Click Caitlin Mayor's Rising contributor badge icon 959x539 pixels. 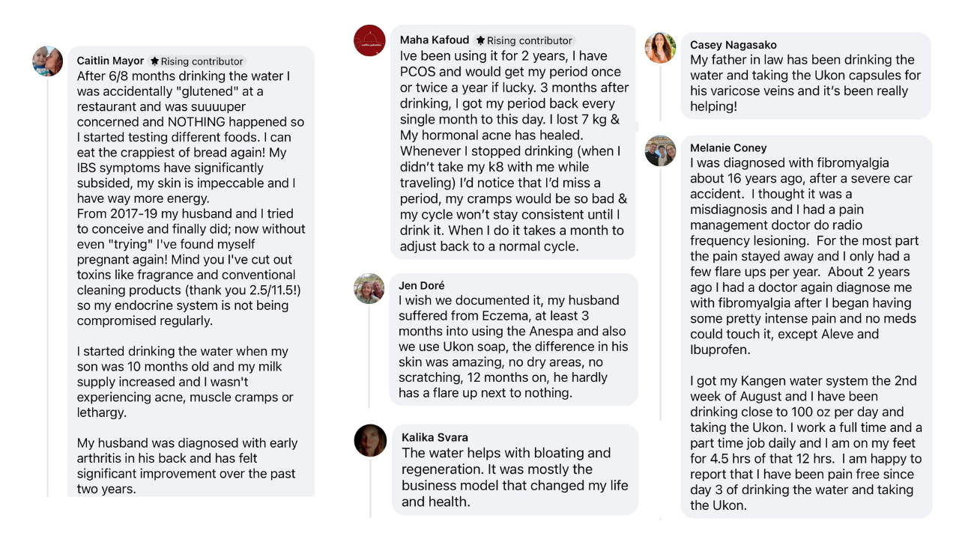[x=154, y=61]
